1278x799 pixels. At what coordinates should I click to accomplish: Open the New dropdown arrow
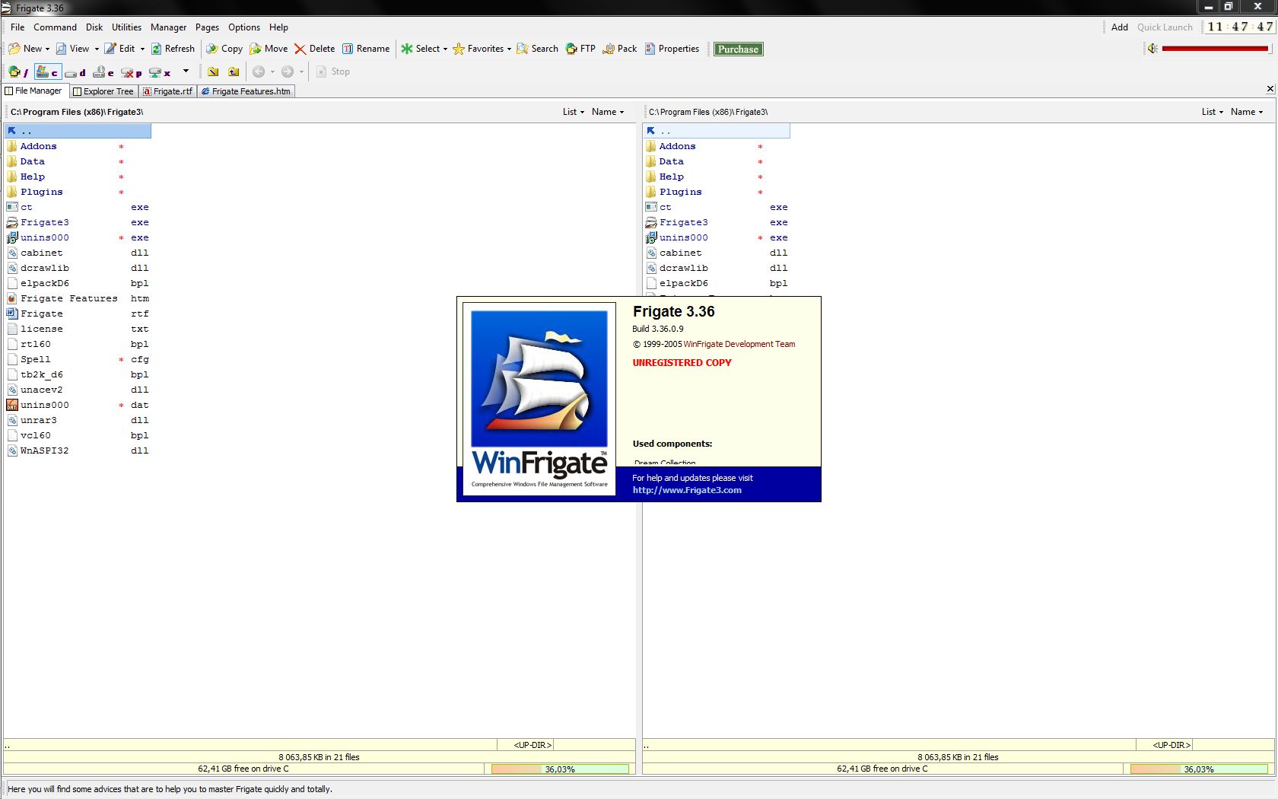click(47, 49)
